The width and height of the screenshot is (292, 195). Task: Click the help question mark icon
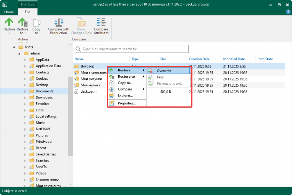point(288,12)
